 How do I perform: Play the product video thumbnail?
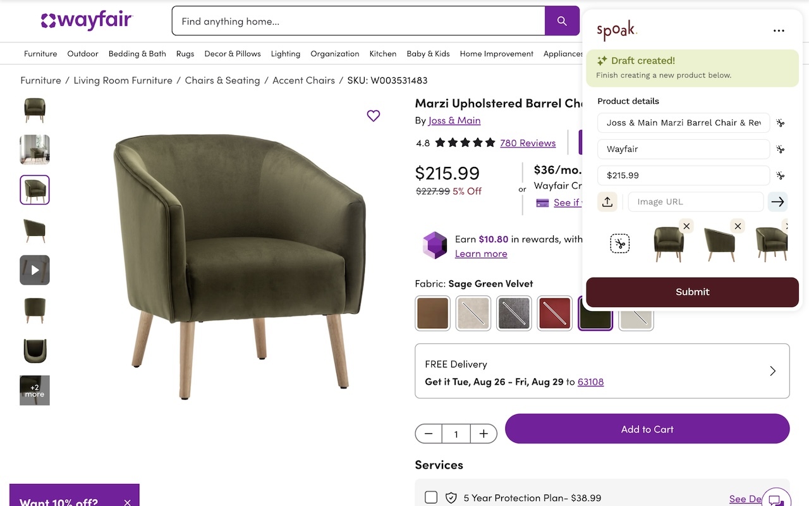(x=35, y=270)
